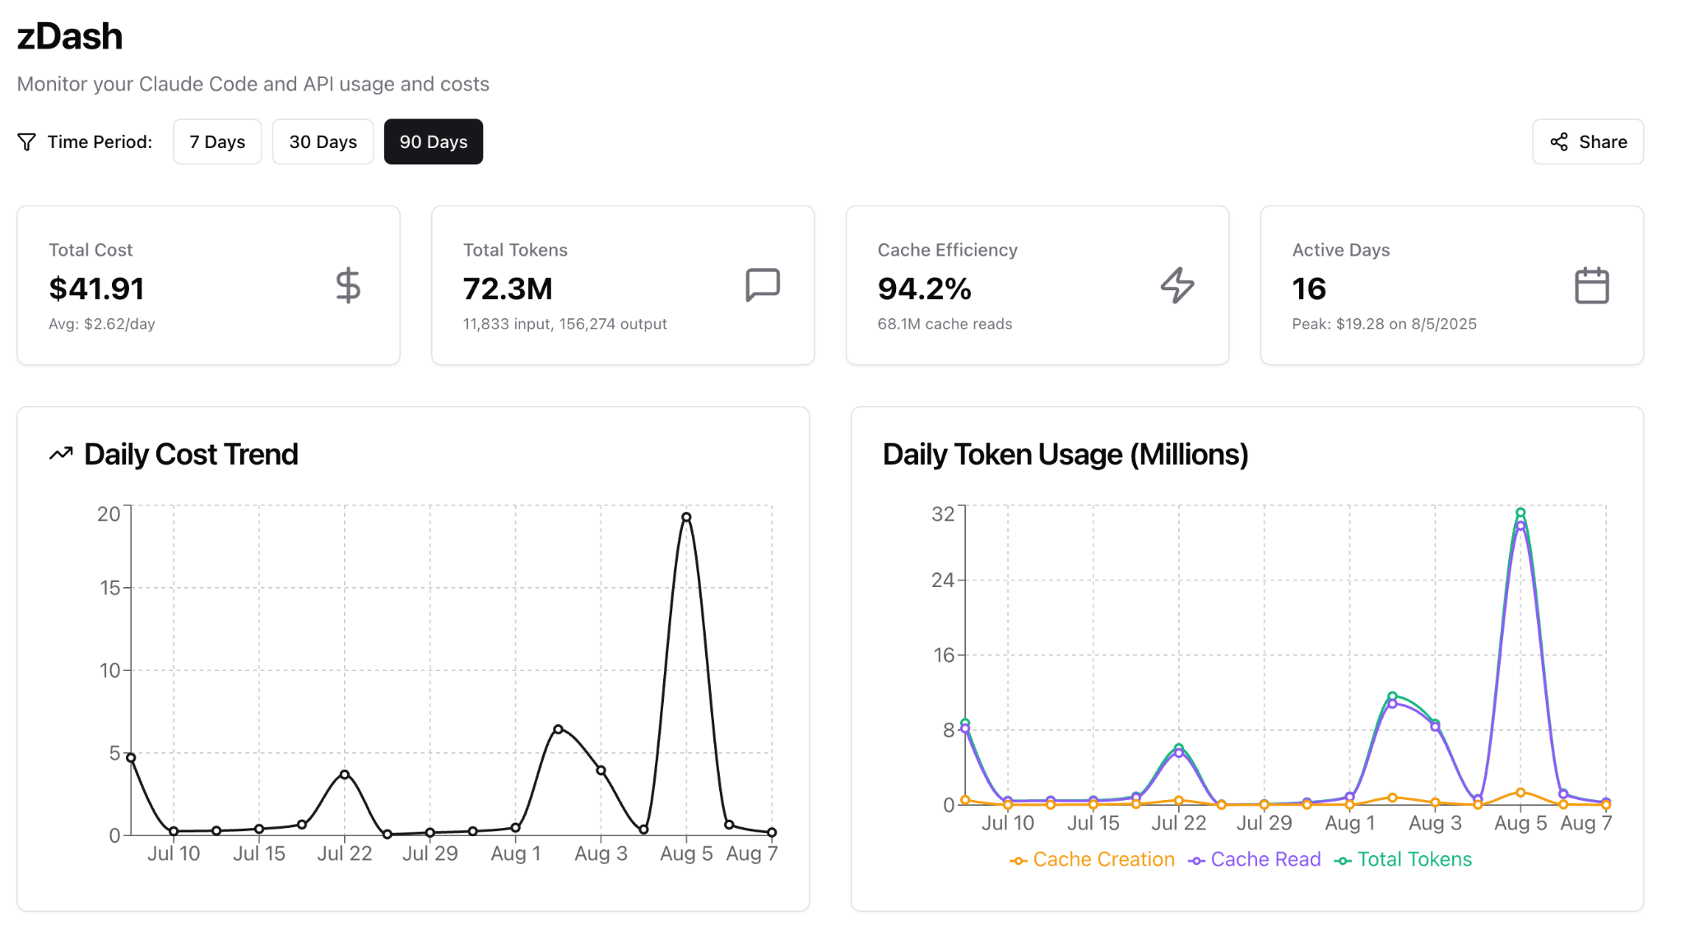Viewport: 1685px width, 934px height.
Task: Click the trend arrow icon beside Daily Cost Trend
Action: pos(61,454)
